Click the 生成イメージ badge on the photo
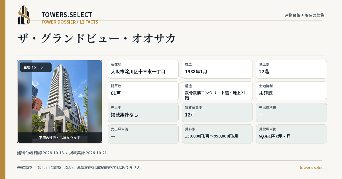 [36, 67]
